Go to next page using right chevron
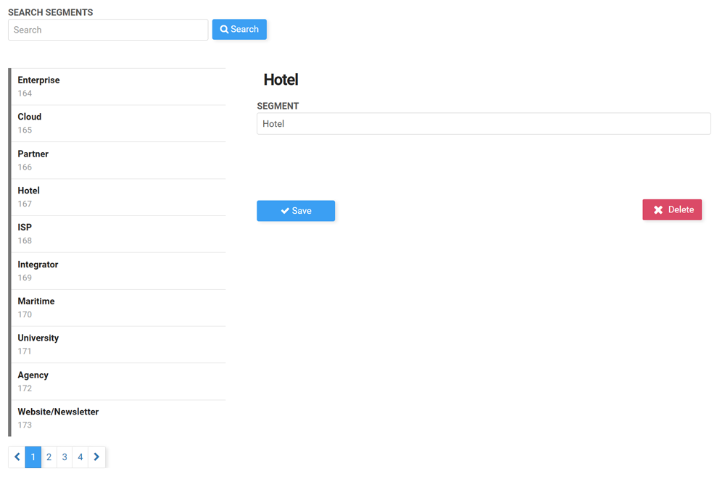 point(96,457)
